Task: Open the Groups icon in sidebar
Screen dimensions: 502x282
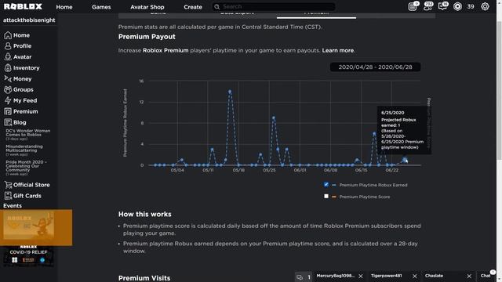Action: (x=8, y=89)
